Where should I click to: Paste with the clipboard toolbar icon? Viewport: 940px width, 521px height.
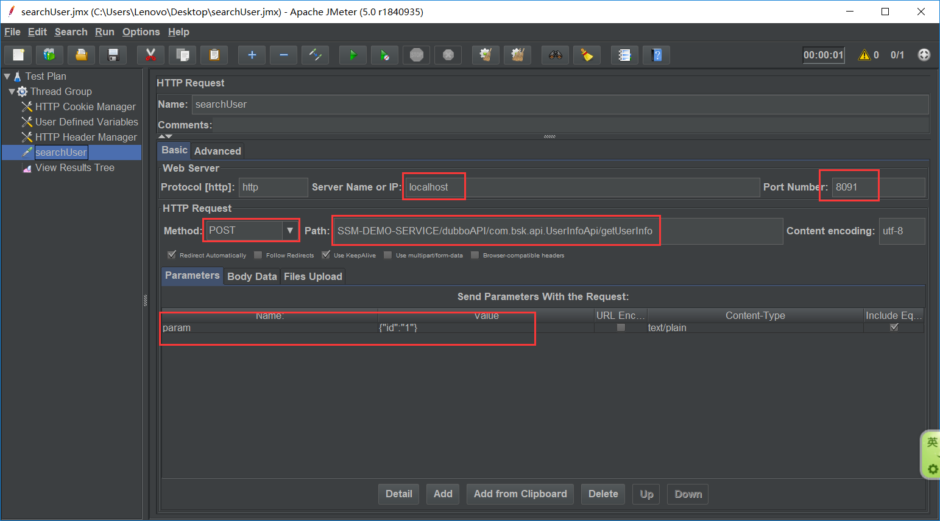tap(214, 55)
